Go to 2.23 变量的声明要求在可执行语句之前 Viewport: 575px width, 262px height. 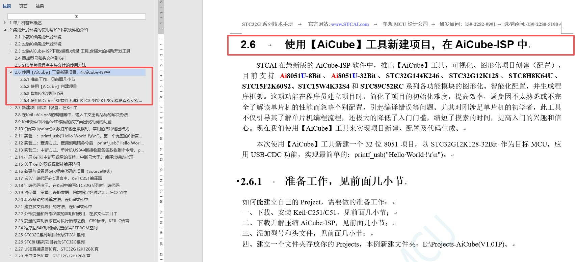tap(72, 221)
